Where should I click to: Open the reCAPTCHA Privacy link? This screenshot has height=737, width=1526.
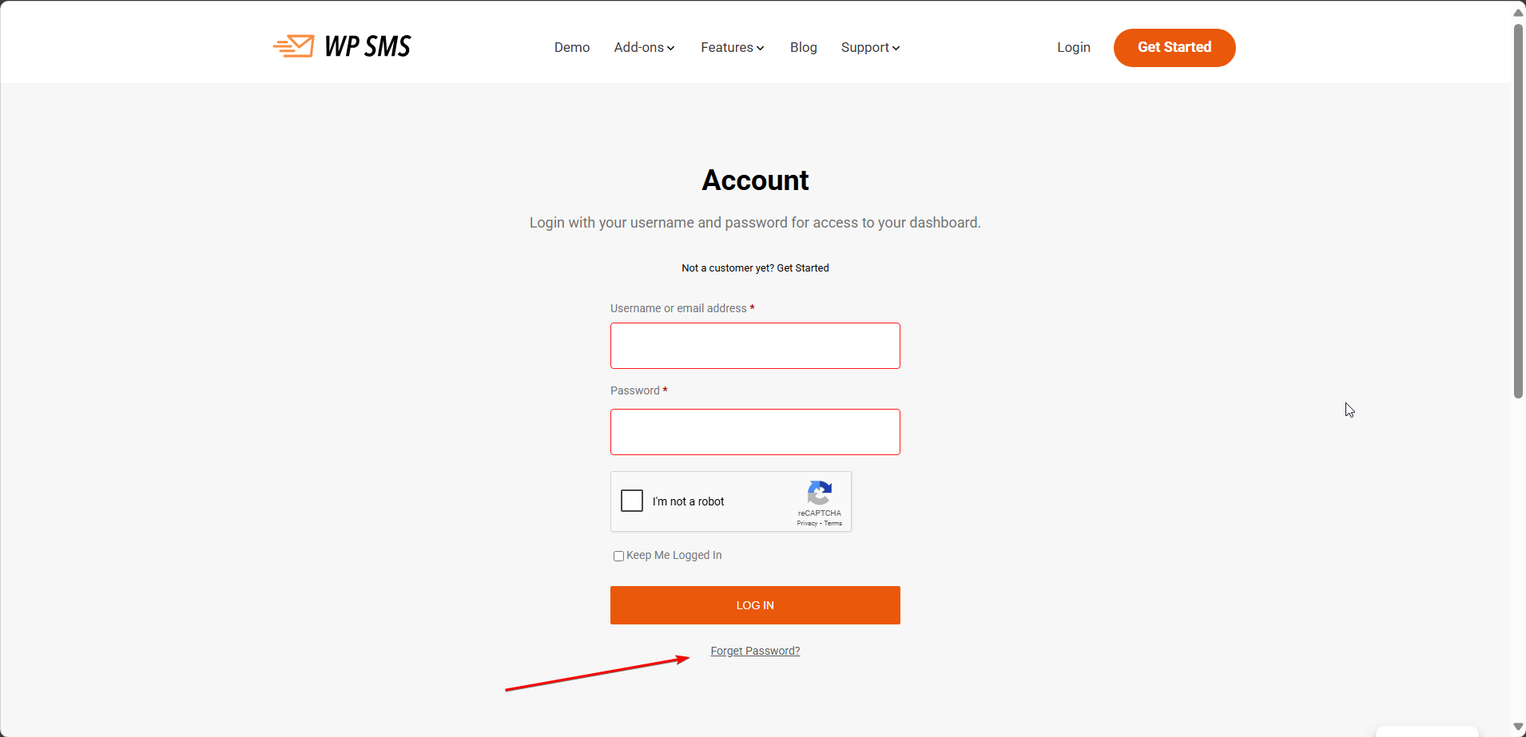tap(806, 524)
